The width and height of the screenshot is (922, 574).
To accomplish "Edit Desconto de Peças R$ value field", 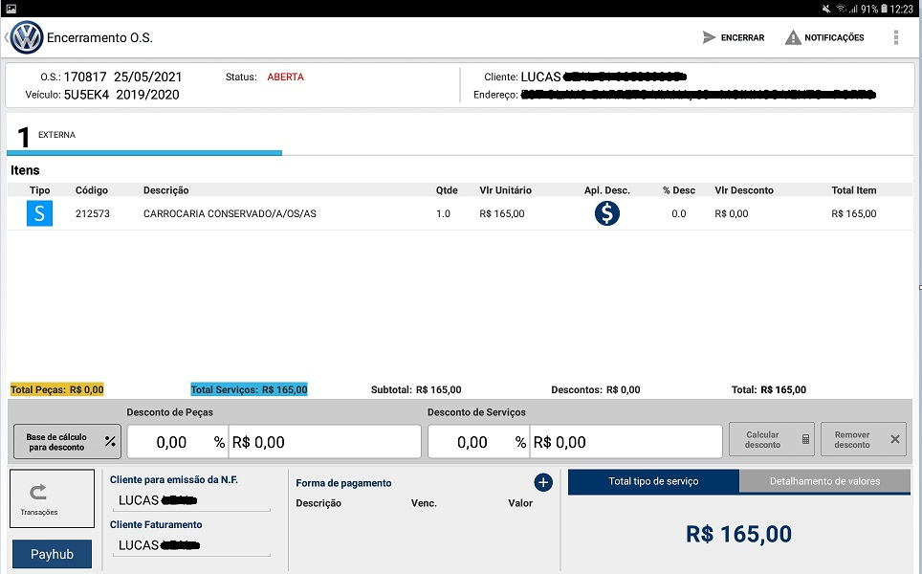I will pos(324,442).
